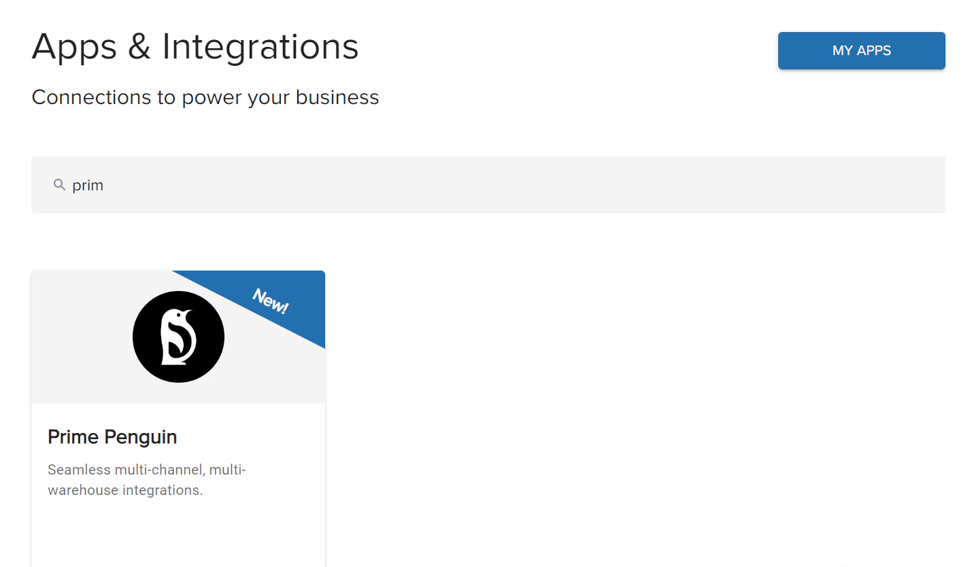Click 'Connections to power your business' subtitle
The width and height of the screenshot is (972, 567).
(205, 97)
